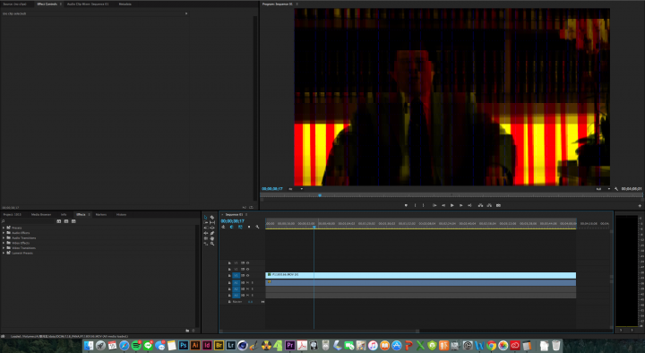Viewport: 645px width, 353px height.
Task: Open the Fit zoom level dropdown
Action: click(x=296, y=189)
